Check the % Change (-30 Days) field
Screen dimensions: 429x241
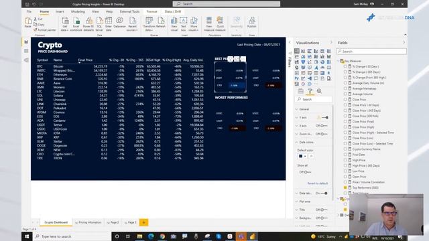coord(345,66)
